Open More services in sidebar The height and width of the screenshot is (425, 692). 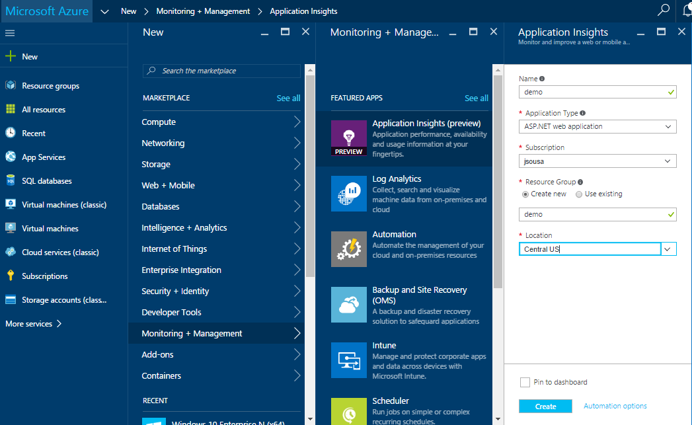click(34, 323)
